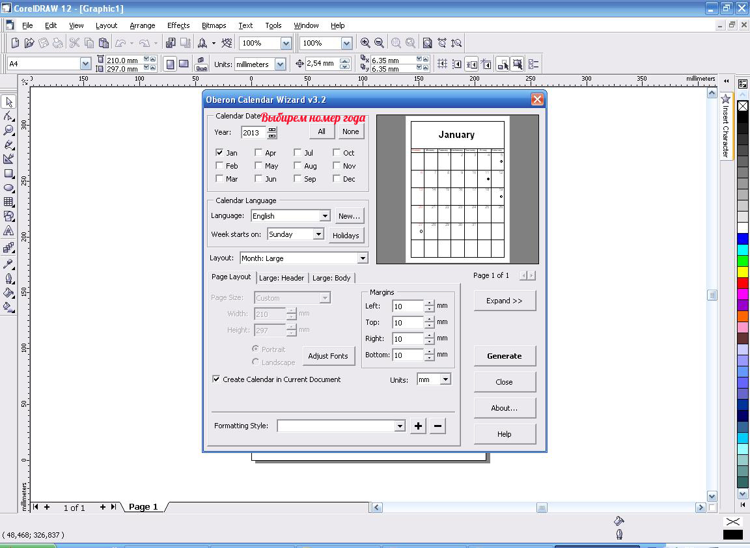Select the Eyedropper tool in the toolbox

(x=8, y=264)
